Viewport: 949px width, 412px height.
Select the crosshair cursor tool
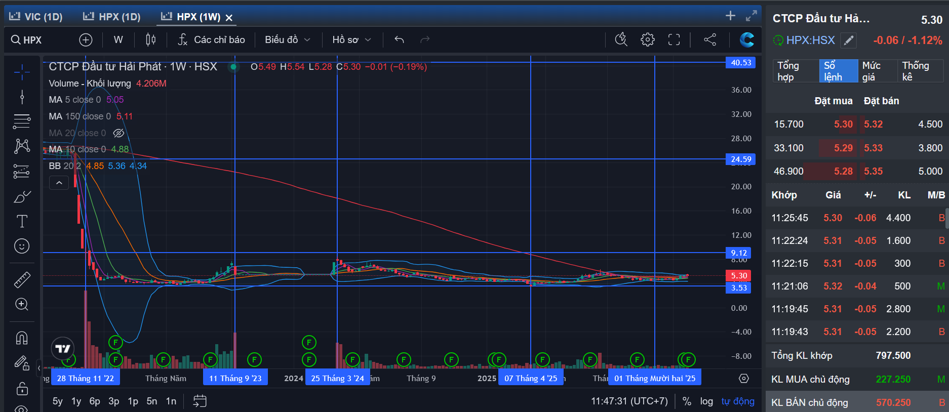22,72
